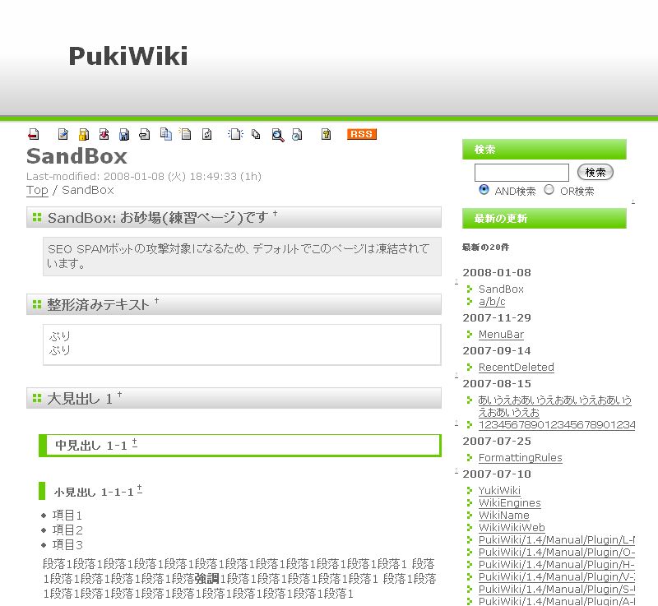
Task: Open the FormattingRules recent link
Action: pos(520,458)
